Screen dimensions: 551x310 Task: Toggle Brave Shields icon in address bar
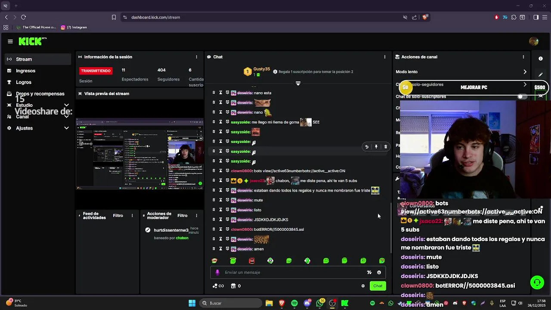click(425, 17)
